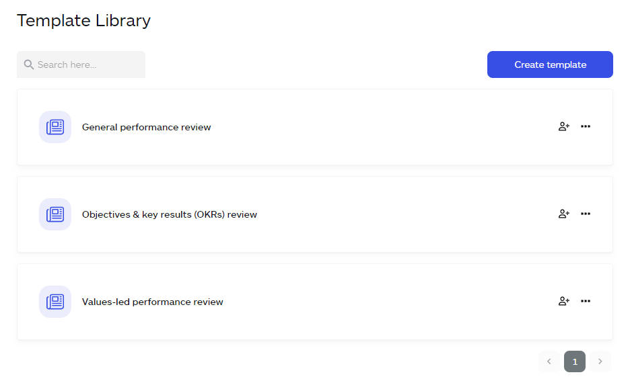Click the Create template button

[550, 64]
